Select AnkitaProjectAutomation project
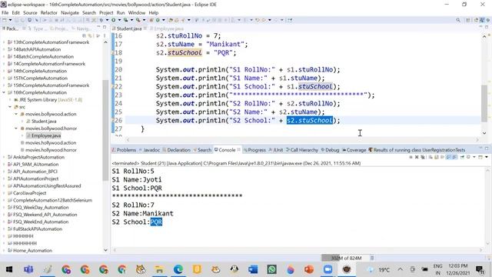Screen dimensions: 492x277 [38, 157]
